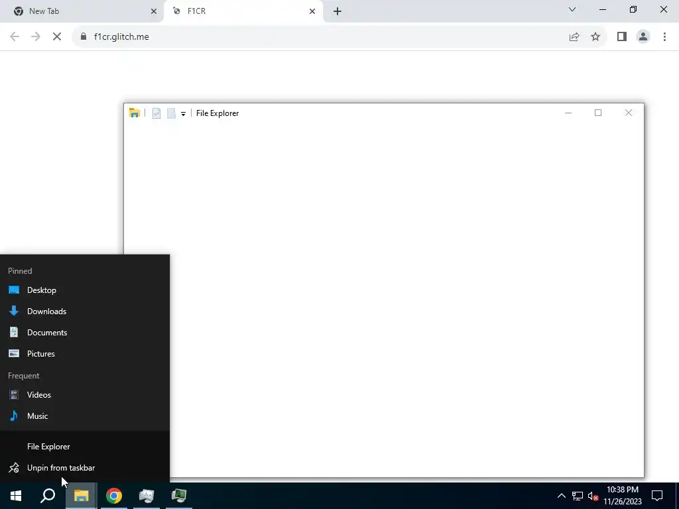Image resolution: width=679 pixels, height=509 pixels.
Task: Click the muted volume tray icon
Action: (593, 496)
